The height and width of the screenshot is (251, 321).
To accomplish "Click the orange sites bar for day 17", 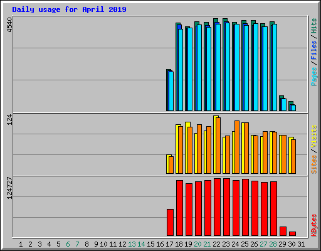I will pyautogui.click(x=171, y=165).
